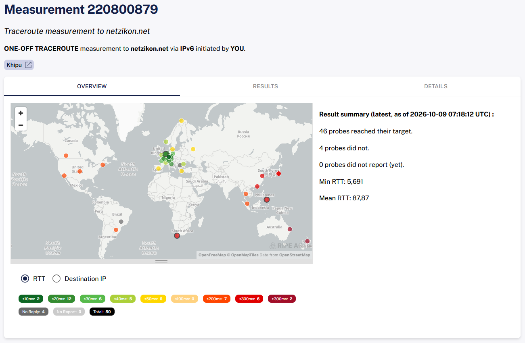Click the <100ms legend filter
This screenshot has width=525, height=343.
click(185, 299)
